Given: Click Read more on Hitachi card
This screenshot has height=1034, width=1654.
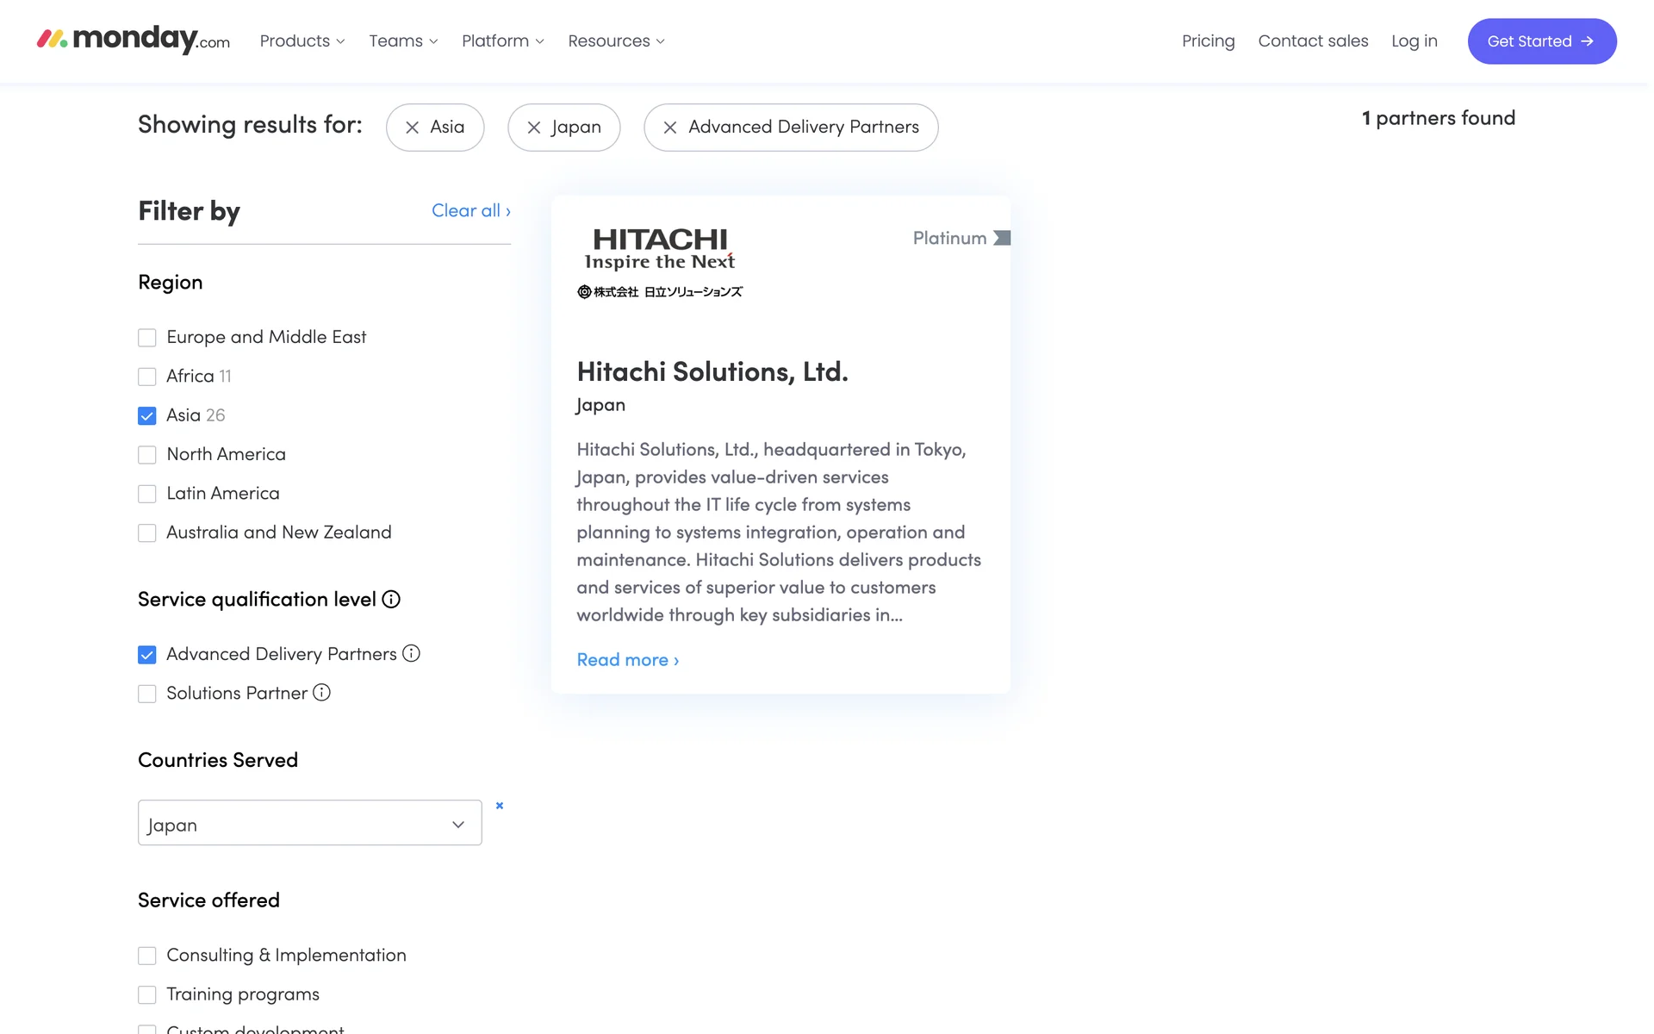Looking at the screenshot, I should [627, 660].
